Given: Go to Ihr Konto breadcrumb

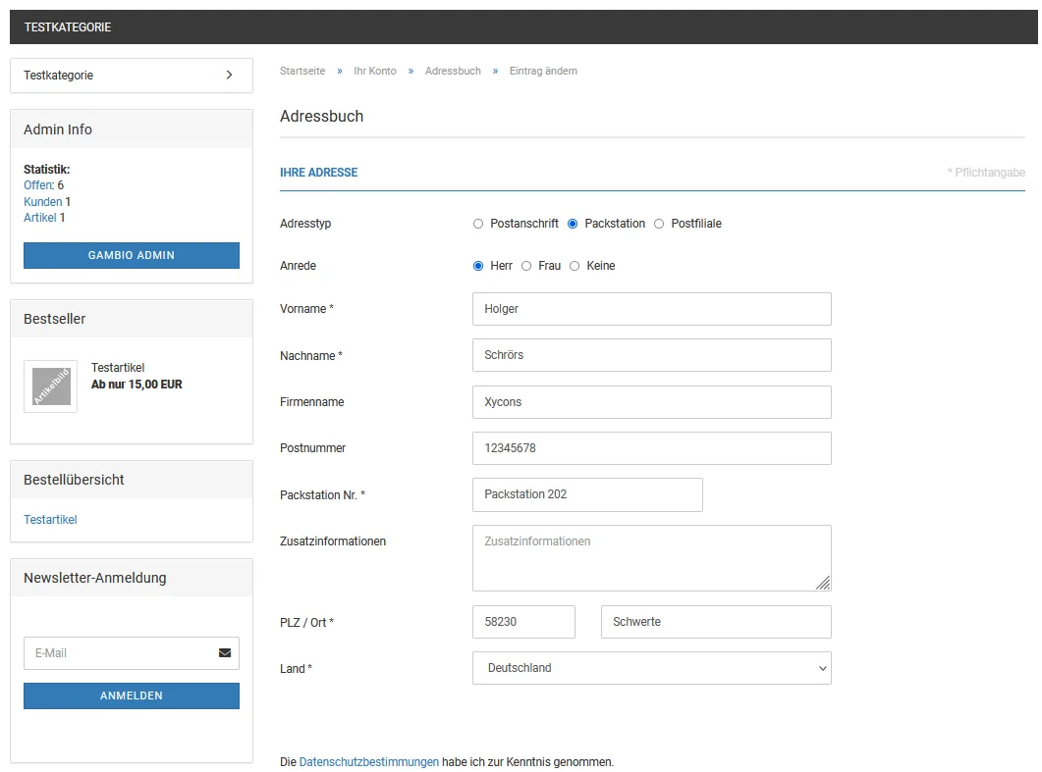Looking at the screenshot, I should pos(375,71).
